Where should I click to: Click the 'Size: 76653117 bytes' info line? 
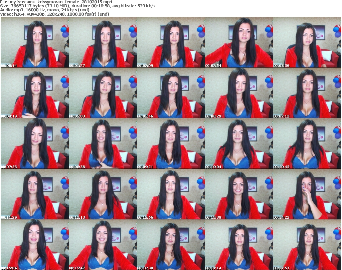[x=77, y=6]
